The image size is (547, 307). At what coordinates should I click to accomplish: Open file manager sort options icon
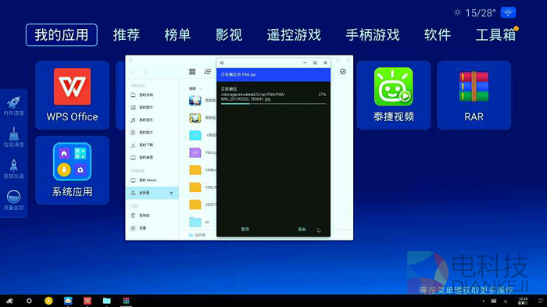208,72
